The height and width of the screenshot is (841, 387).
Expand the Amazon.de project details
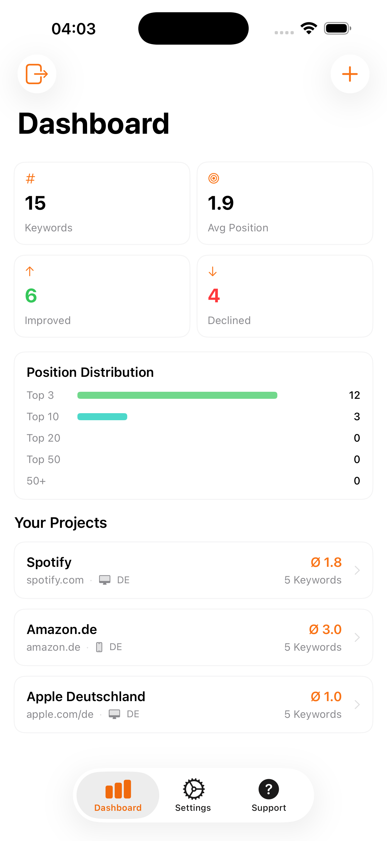(358, 637)
